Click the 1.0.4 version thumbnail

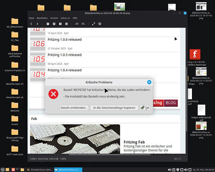38,74
